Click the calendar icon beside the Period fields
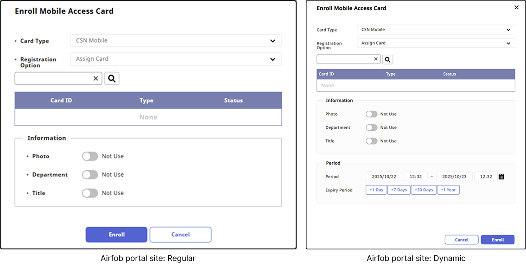526x267 pixels. [501, 177]
